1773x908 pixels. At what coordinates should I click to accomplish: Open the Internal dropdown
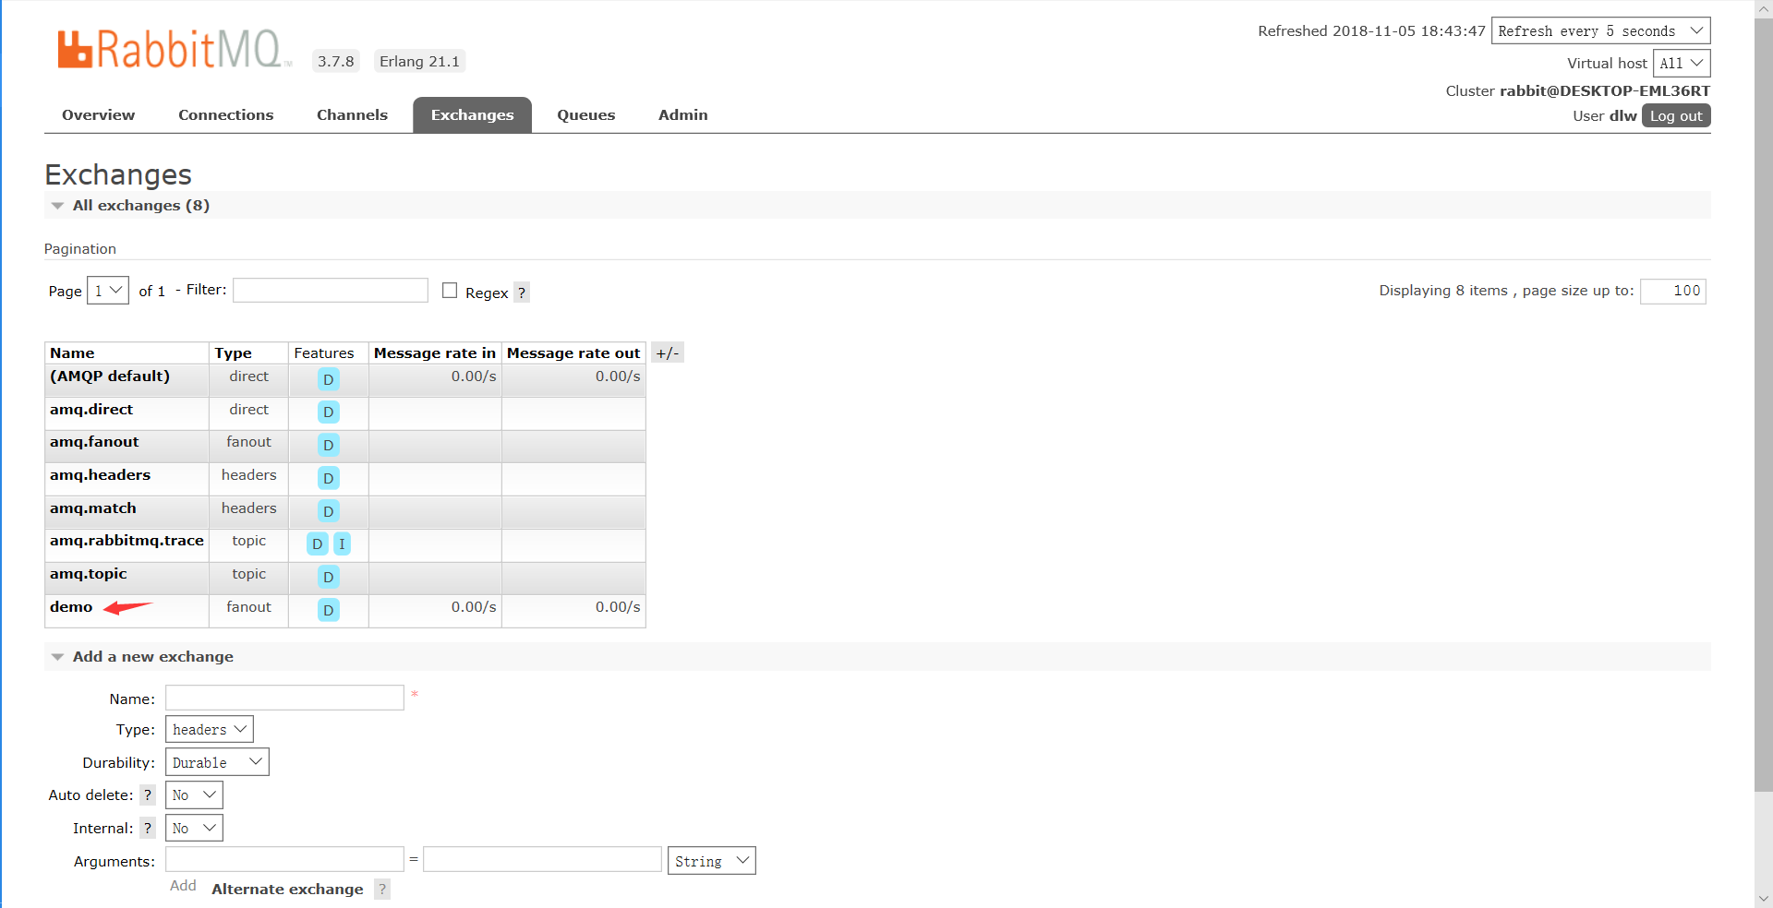[194, 829]
